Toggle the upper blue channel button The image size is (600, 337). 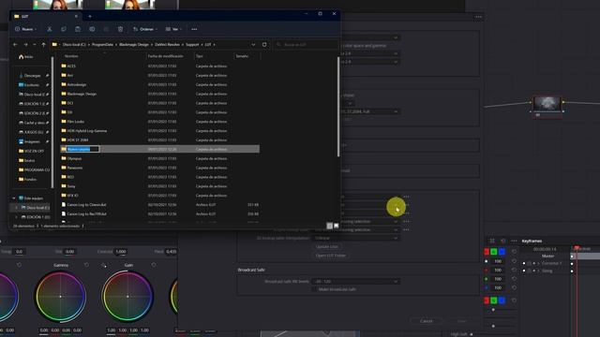(502, 252)
